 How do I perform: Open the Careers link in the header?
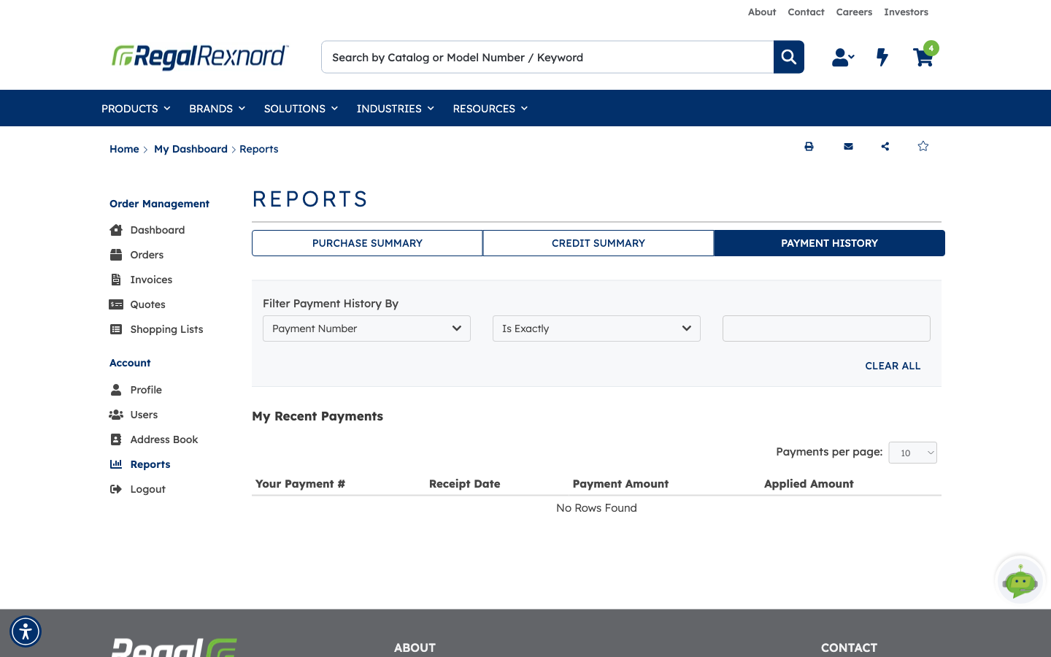(854, 12)
